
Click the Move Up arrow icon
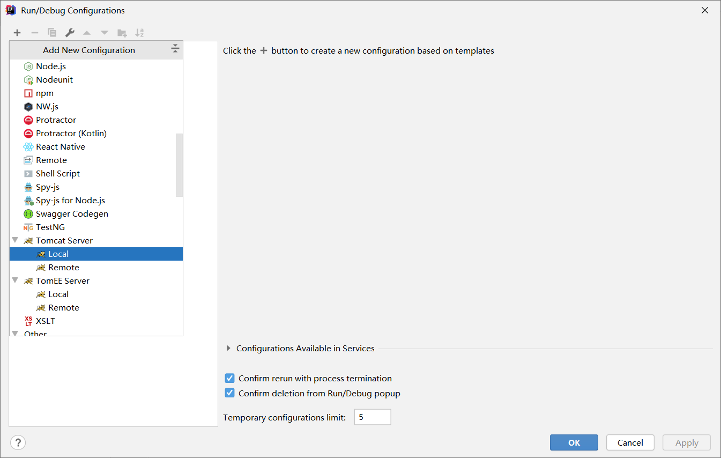(x=87, y=33)
